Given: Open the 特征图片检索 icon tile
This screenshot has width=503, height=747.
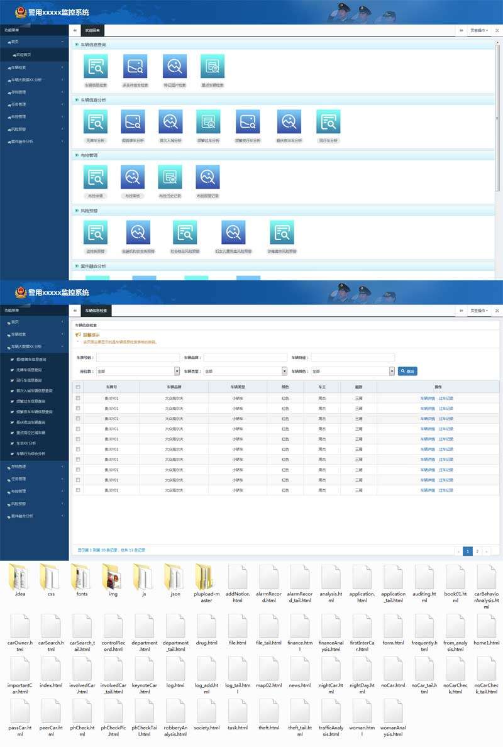Looking at the screenshot, I should point(175,67).
